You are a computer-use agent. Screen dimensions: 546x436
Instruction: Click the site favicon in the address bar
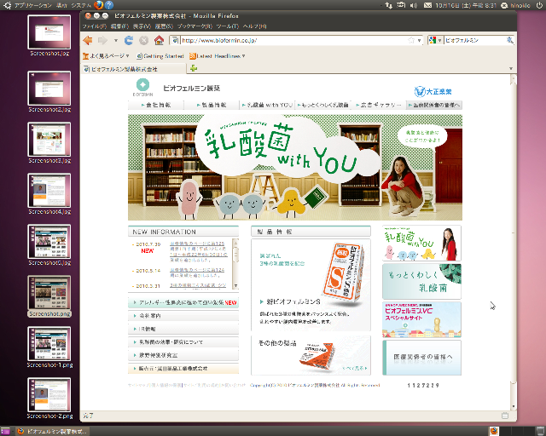175,40
